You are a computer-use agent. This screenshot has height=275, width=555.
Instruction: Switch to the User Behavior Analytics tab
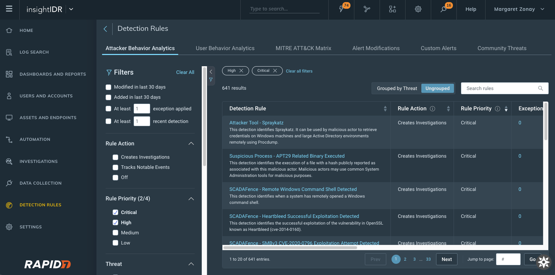coord(225,48)
